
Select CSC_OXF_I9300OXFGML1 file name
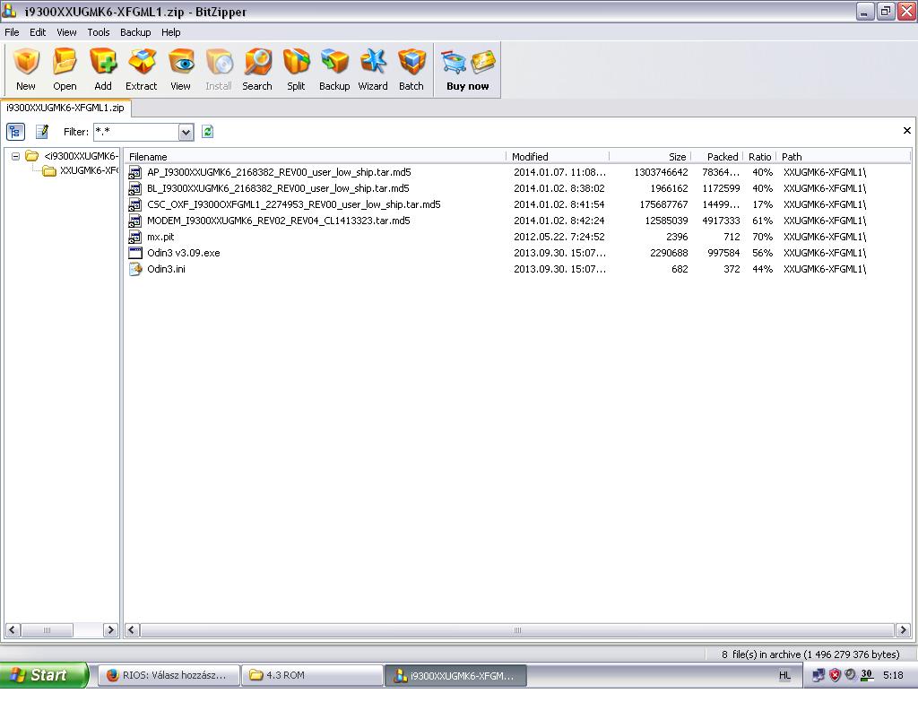294,205
